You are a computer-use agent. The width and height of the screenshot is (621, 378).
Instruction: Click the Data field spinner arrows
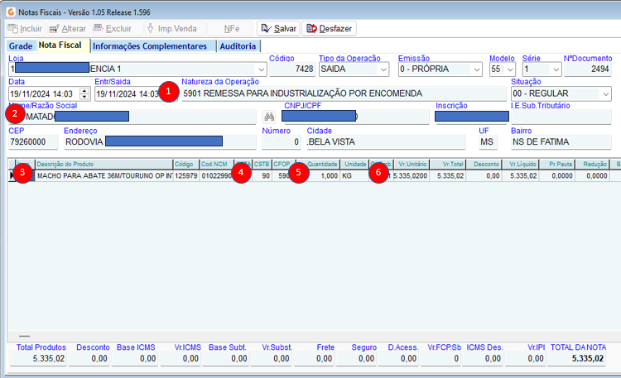click(84, 93)
